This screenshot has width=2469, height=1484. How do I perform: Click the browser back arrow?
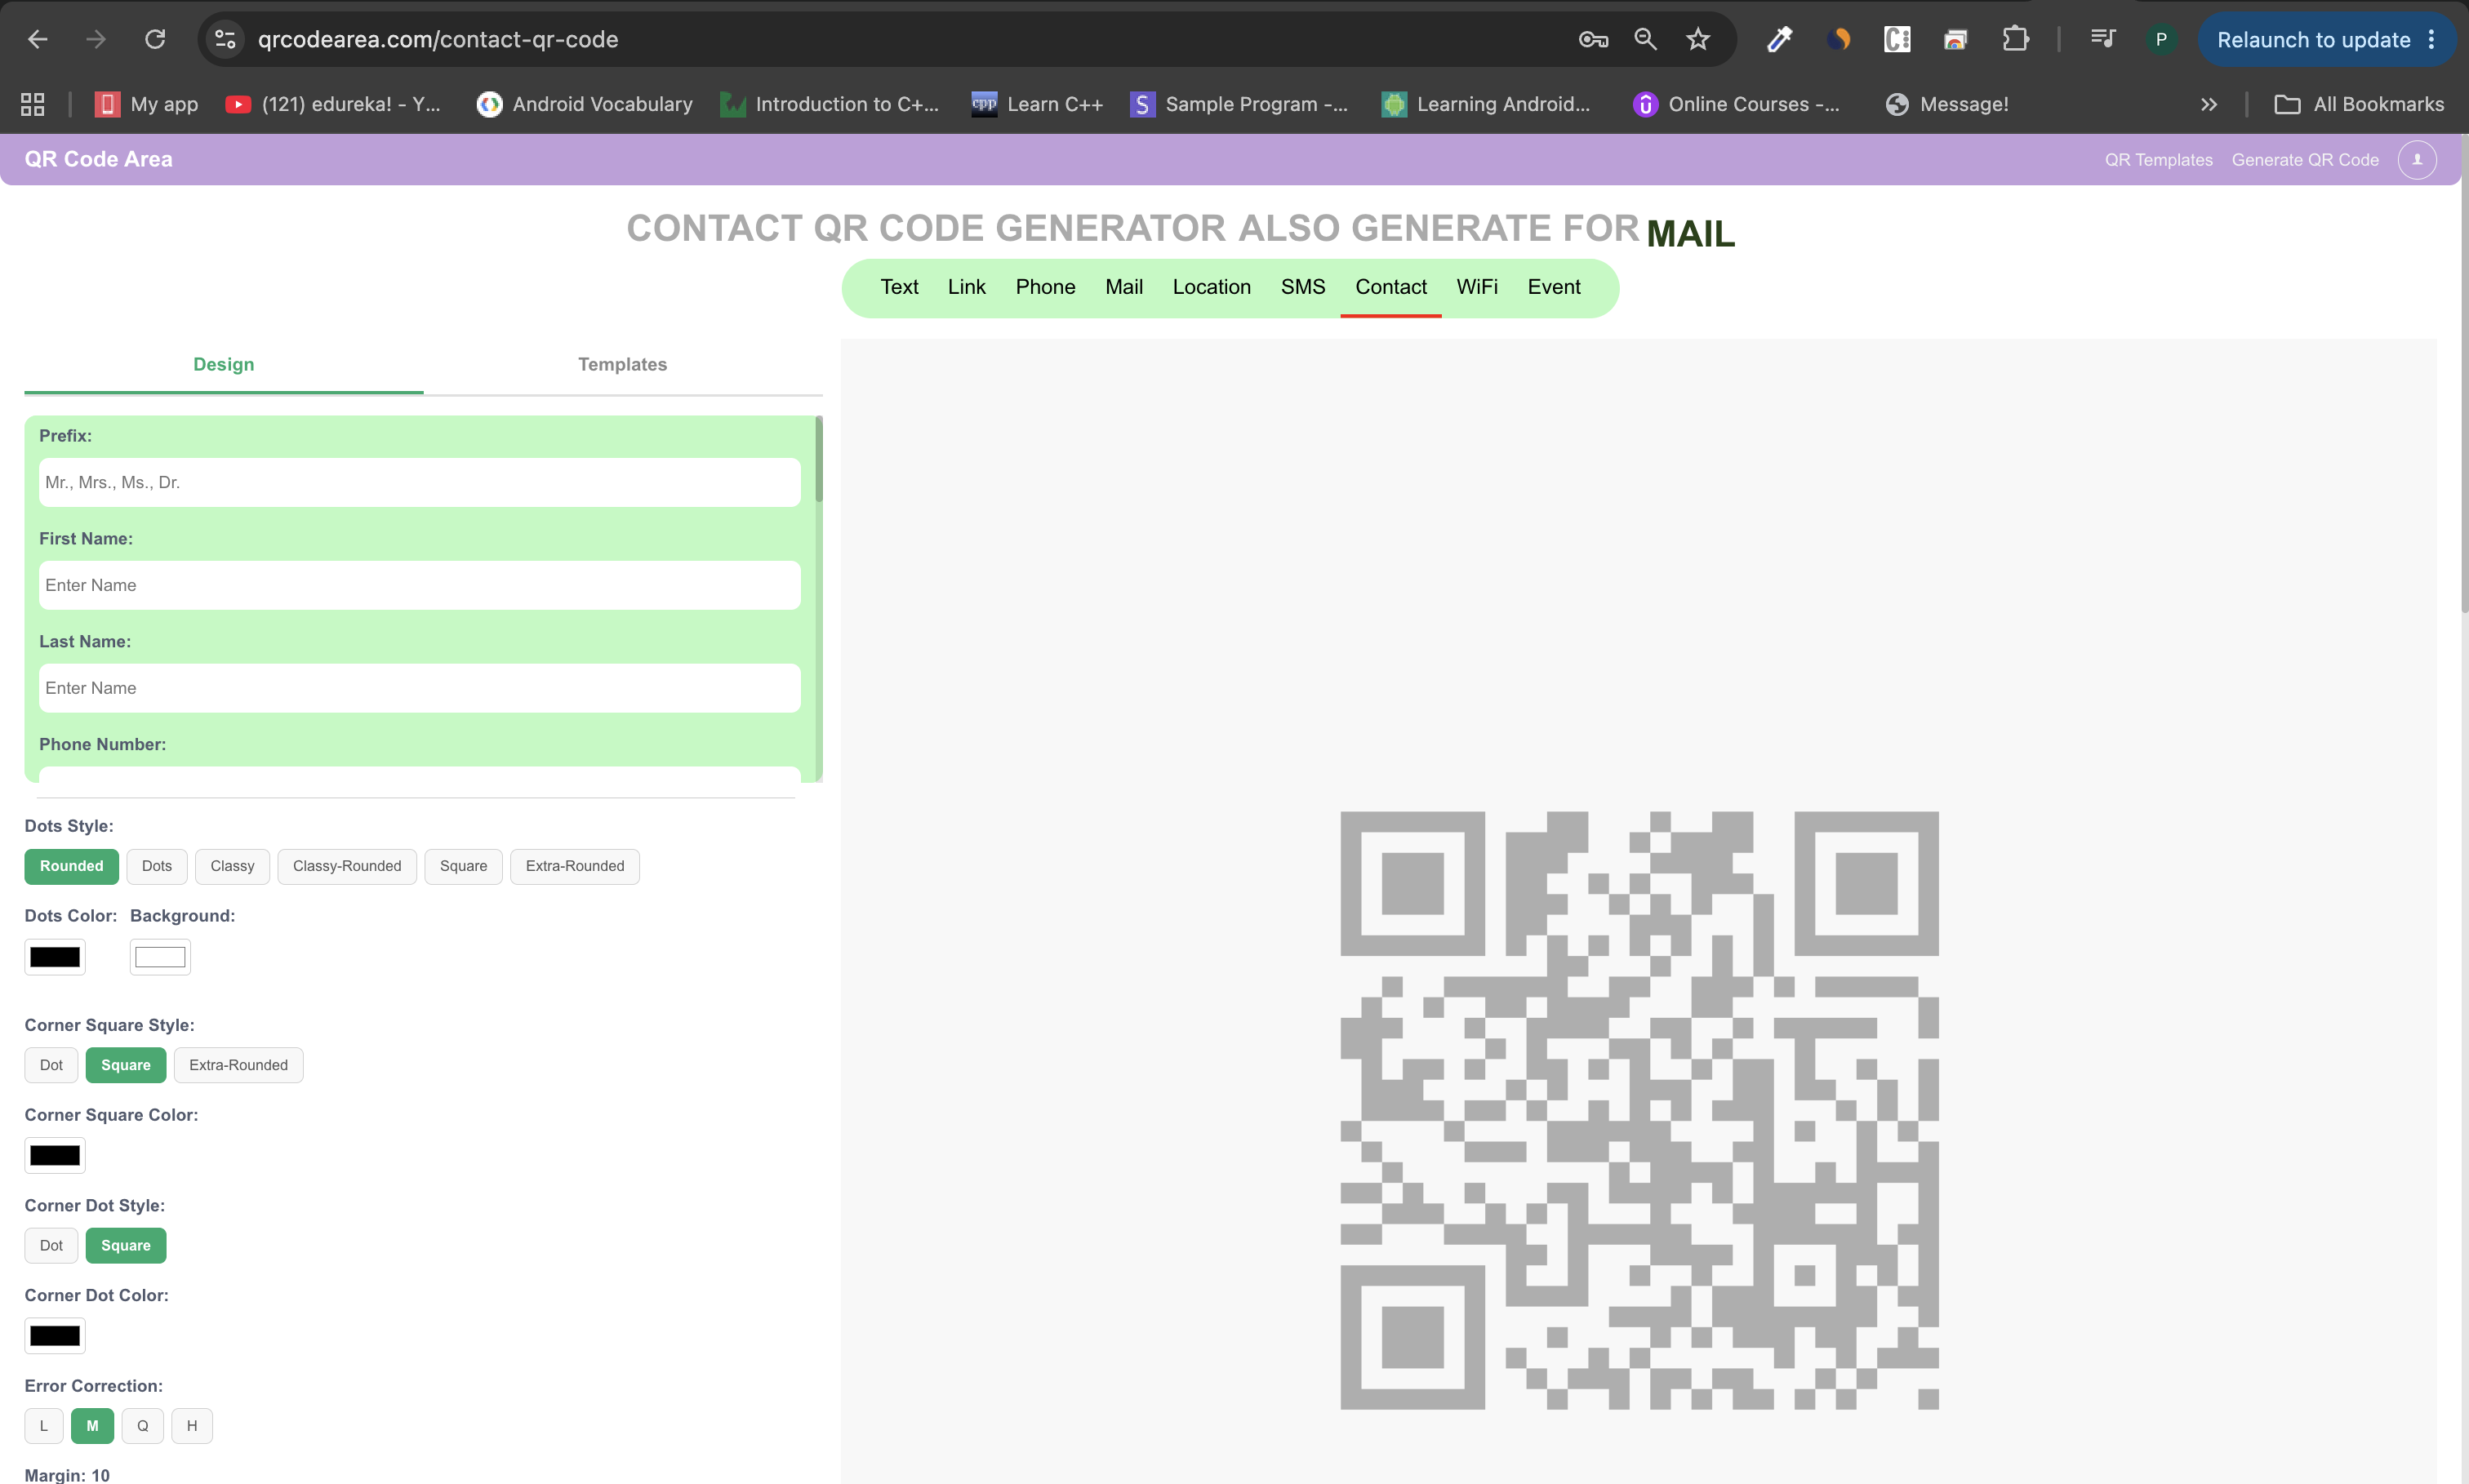click(38, 39)
